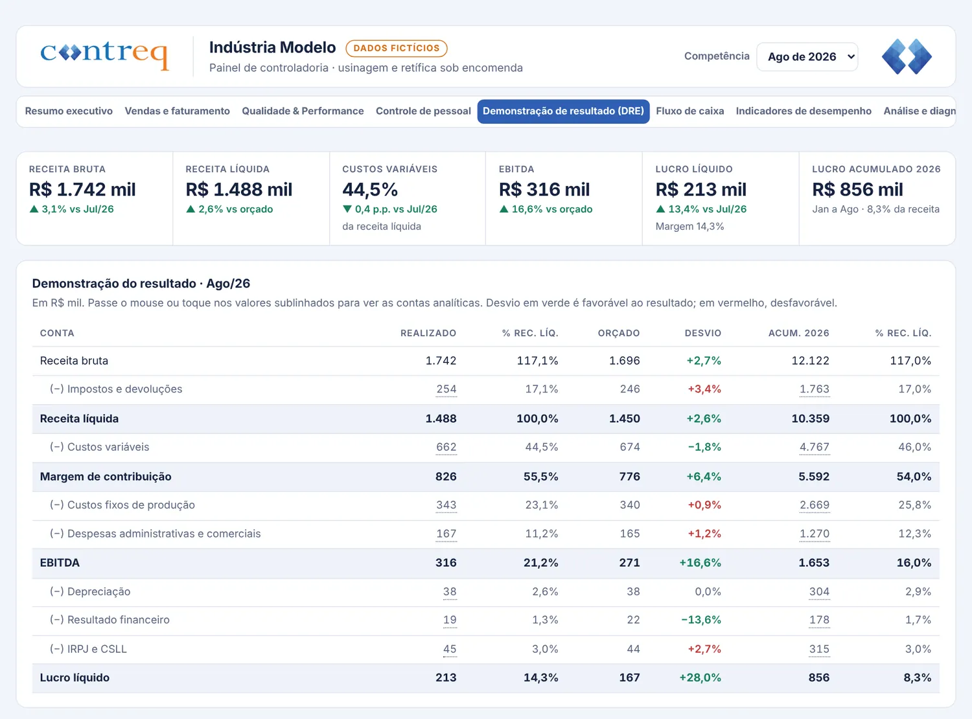This screenshot has width=972, height=719.
Task: Click the Margem de contribuição row label
Action: point(106,477)
